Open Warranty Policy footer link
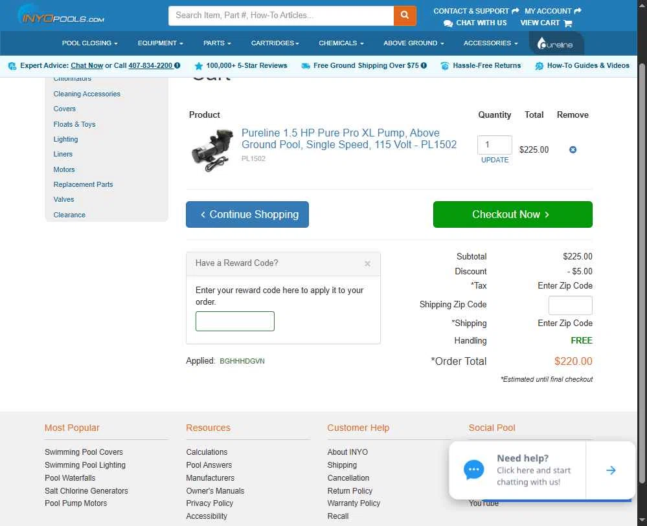Image resolution: width=647 pixels, height=526 pixels. 354,503
